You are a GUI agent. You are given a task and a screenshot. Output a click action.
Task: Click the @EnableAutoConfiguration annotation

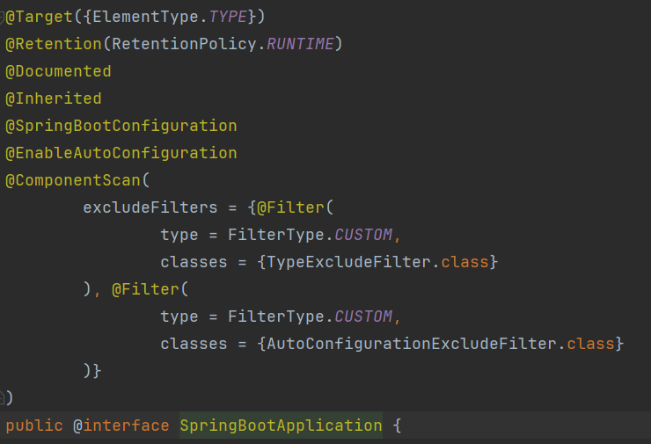(121, 153)
